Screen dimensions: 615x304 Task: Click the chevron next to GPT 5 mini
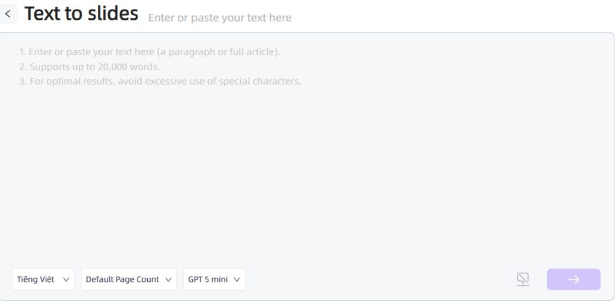[x=237, y=279]
